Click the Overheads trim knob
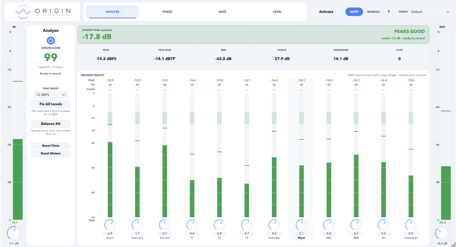 pyautogui.click(x=411, y=225)
